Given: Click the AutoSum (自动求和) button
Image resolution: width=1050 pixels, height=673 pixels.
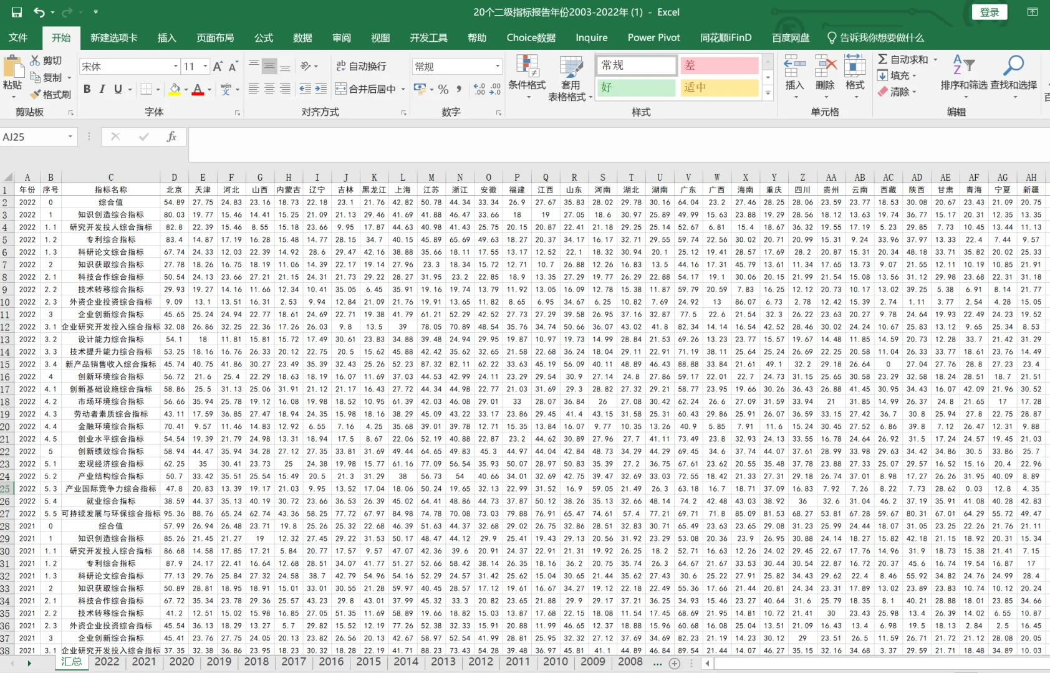Looking at the screenshot, I should click(903, 60).
